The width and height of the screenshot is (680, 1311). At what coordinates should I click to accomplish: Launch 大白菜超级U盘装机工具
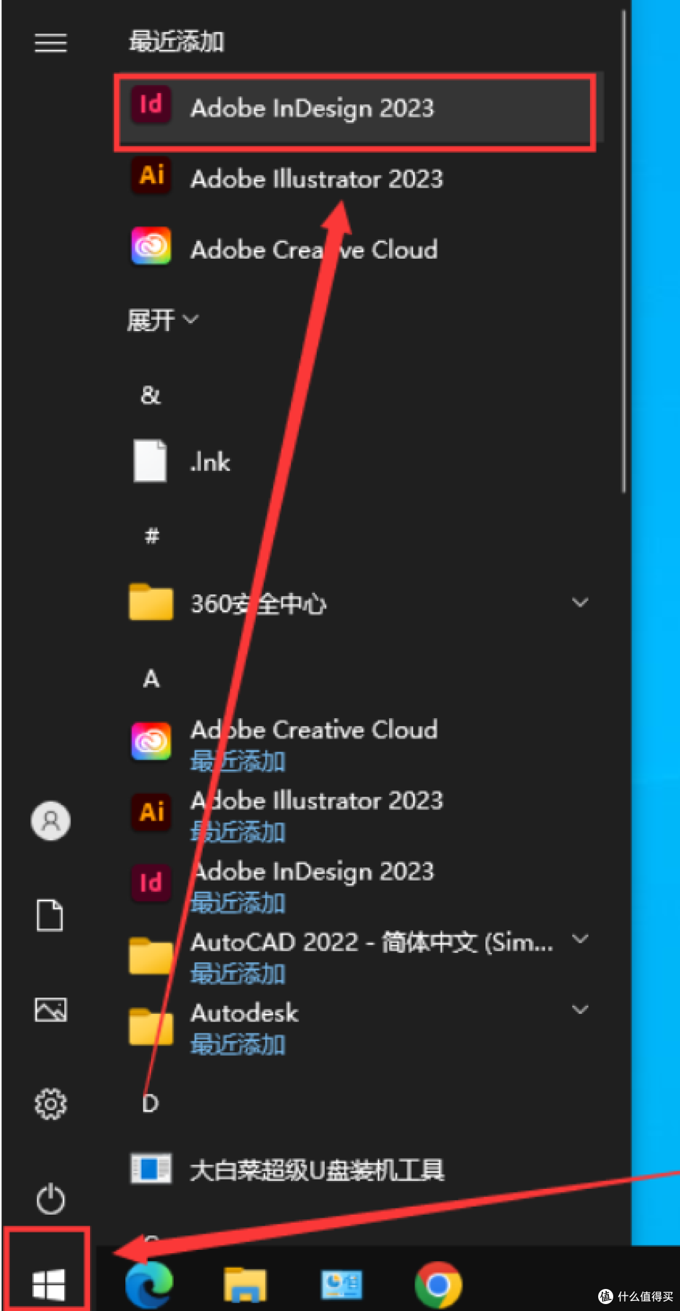[x=359, y=1169]
